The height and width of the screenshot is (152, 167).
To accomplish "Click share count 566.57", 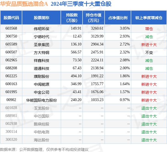I will [76, 52].
